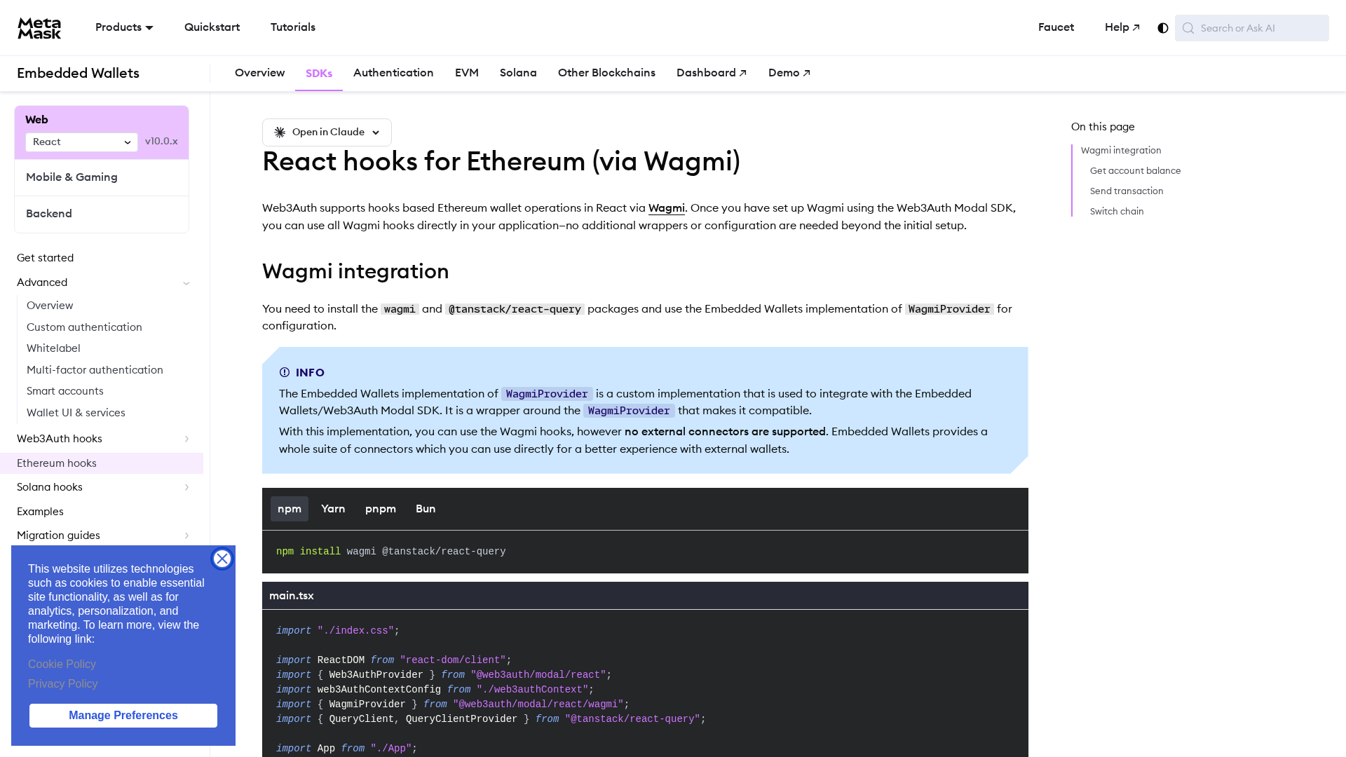The width and height of the screenshot is (1346, 757).
Task: Open Wallet UI & services page
Action: 76,413
